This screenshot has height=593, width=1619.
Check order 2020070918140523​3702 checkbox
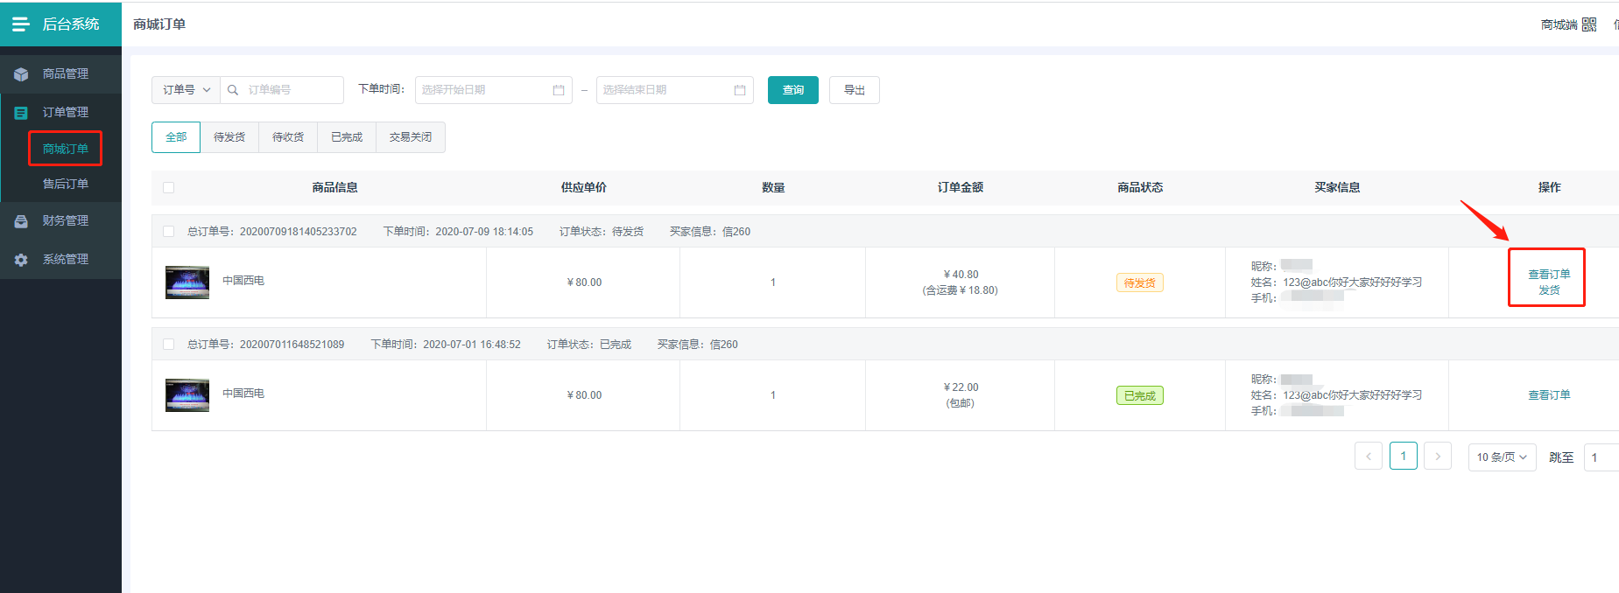click(169, 232)
